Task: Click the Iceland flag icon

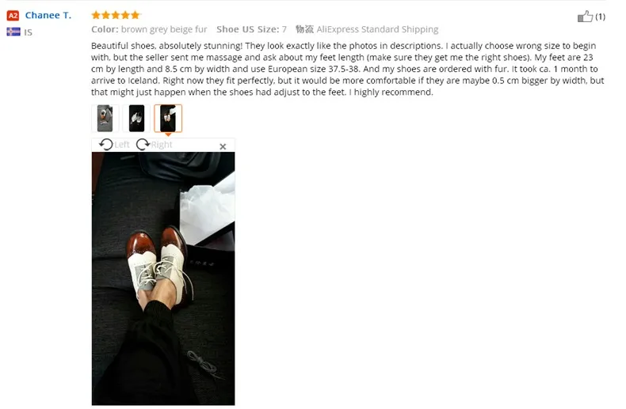Action: pos(13,32)
